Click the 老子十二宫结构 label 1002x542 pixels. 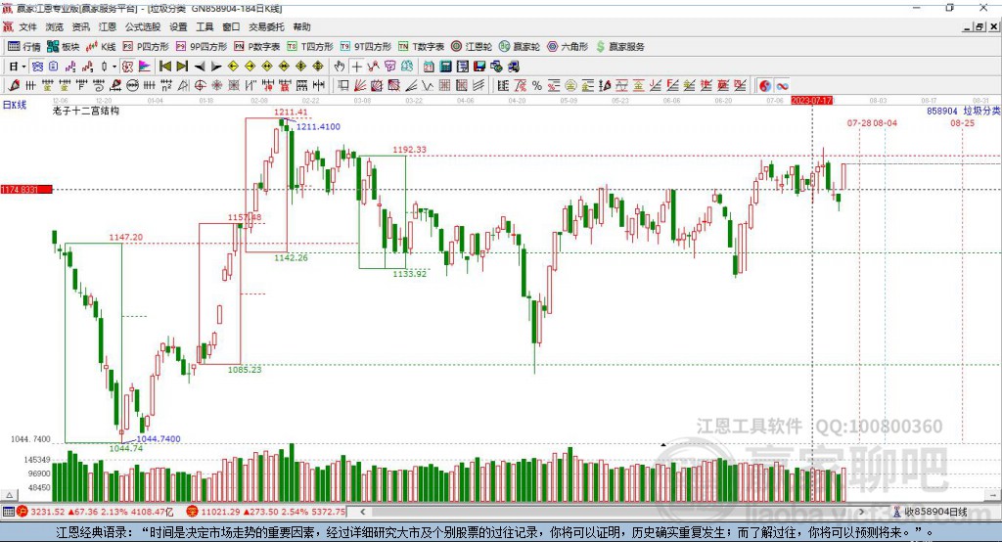pos(86,111)
